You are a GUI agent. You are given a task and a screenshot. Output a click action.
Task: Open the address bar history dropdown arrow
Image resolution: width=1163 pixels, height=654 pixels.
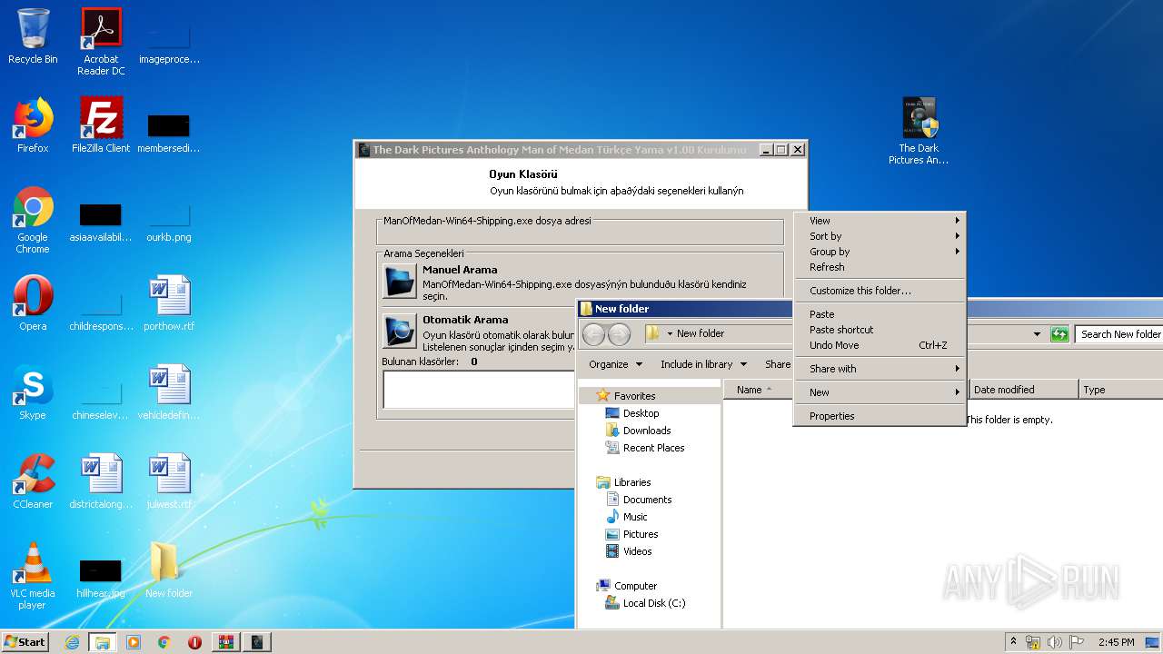[x=1037, y=334]
